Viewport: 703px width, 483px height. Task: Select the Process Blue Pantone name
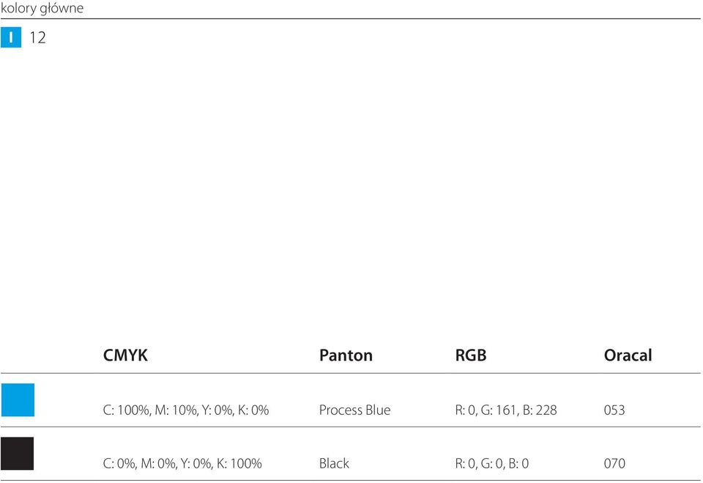pos(354,410)
